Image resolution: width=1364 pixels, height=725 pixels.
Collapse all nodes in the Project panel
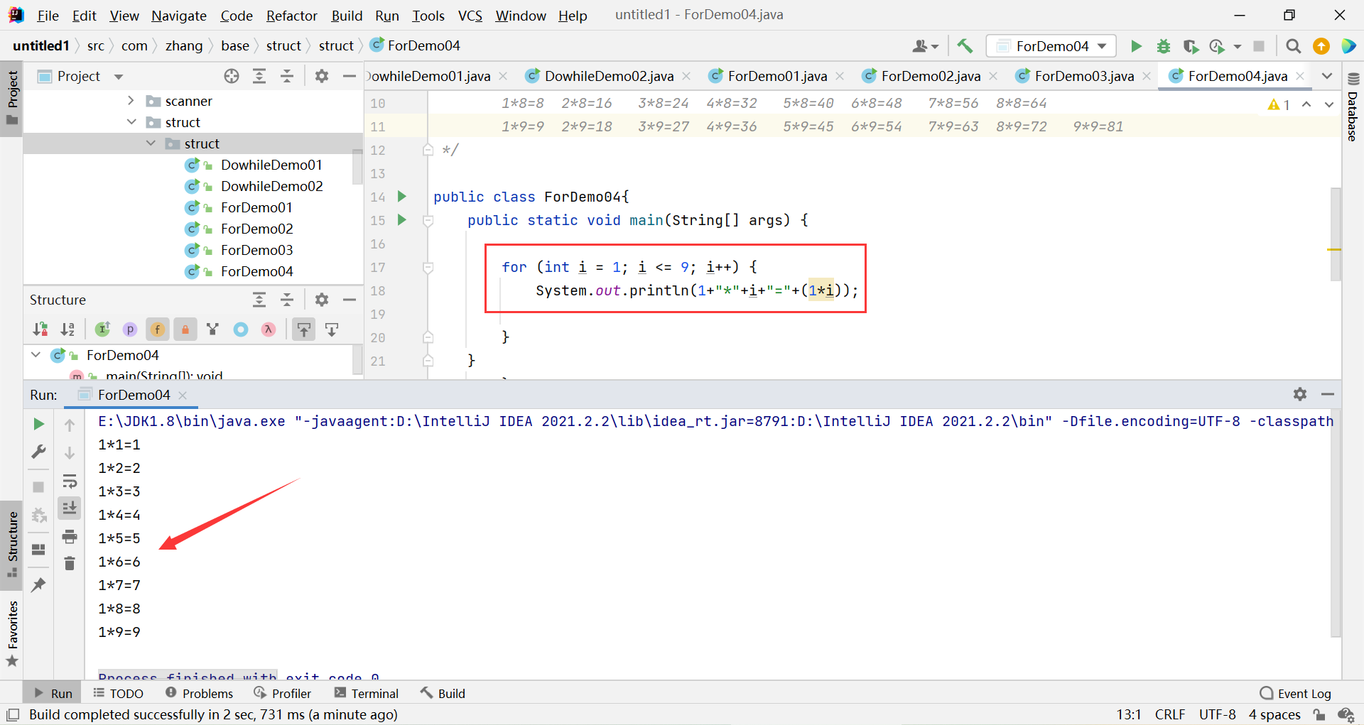[x=287, y=76]
